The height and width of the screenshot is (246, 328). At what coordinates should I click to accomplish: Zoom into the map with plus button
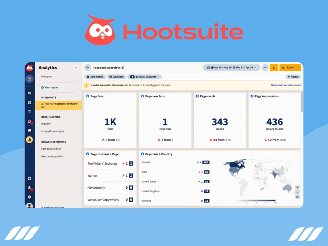coord(297,187)
